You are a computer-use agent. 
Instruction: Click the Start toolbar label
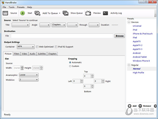click(30, 13)
